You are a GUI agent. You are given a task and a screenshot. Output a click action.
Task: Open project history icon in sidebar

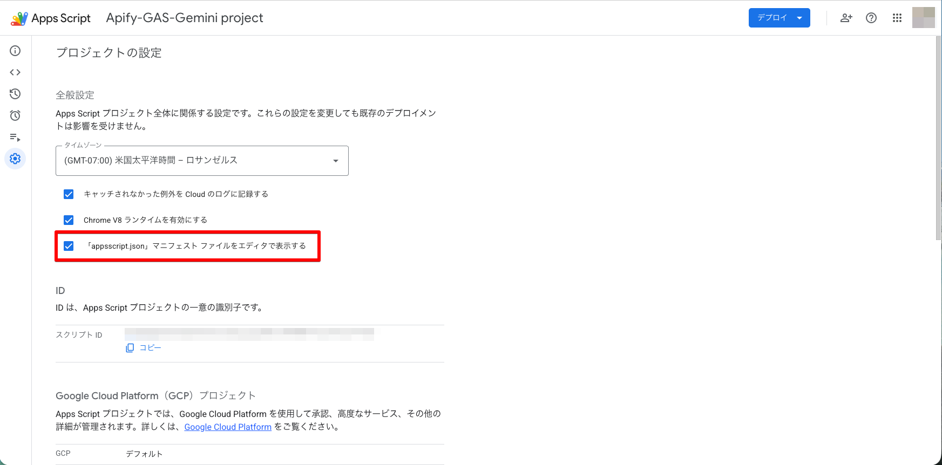point(15,94)
